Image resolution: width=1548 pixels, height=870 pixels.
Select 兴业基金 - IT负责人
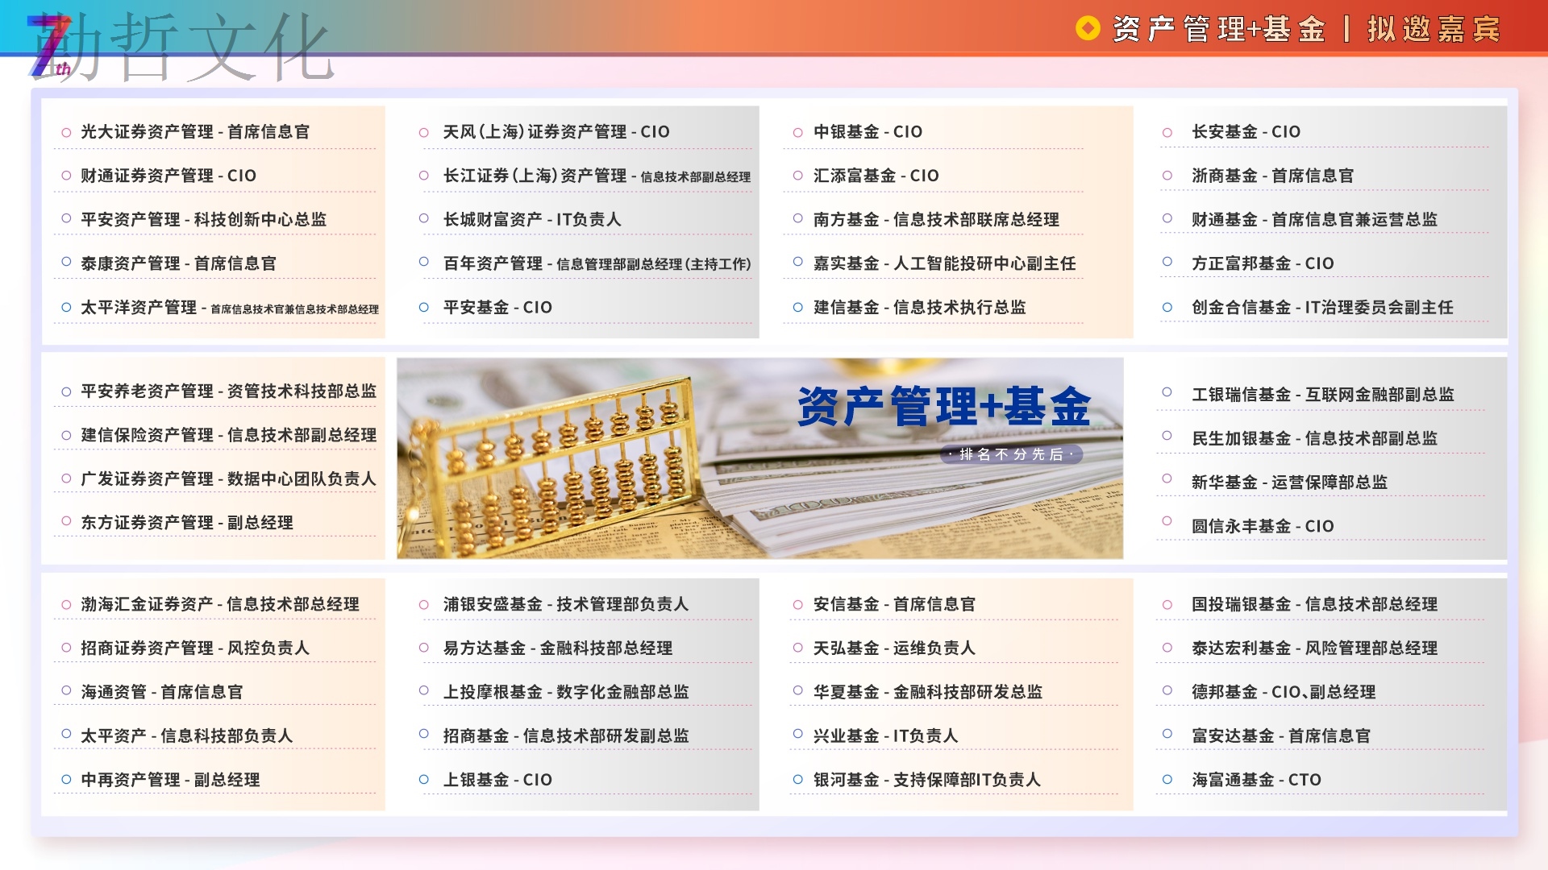click(885, 736)
